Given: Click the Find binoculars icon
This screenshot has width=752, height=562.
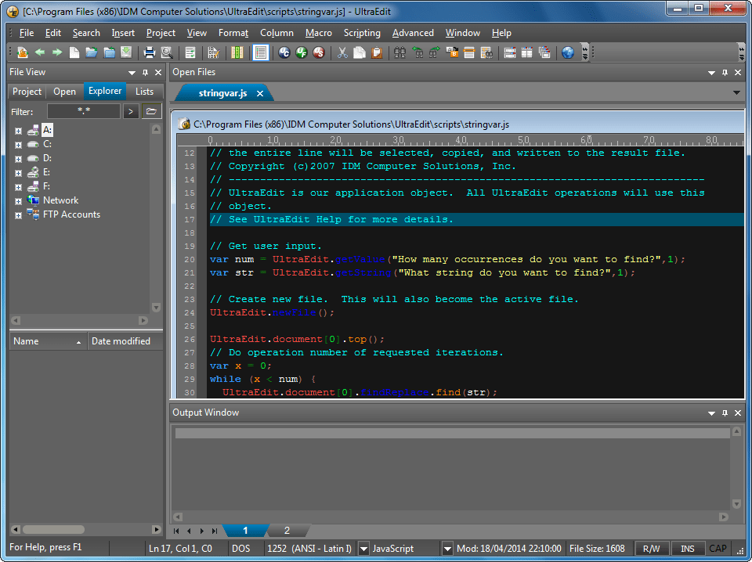Looking at the screenshot, I should pyautogui.click(x=399, y=52).
